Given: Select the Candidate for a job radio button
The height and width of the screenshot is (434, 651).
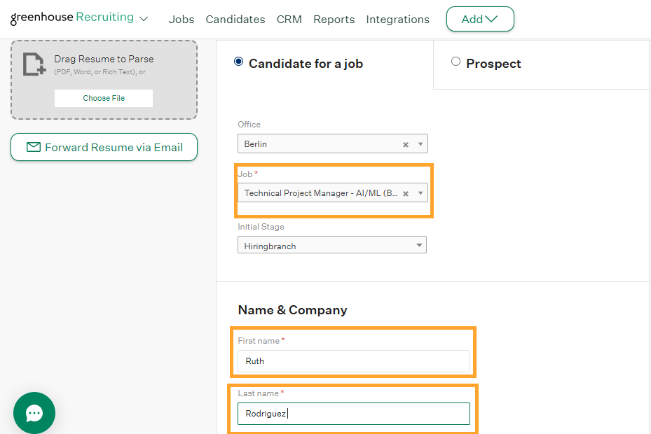Looking at the screenshot, I should click(238, 62).
